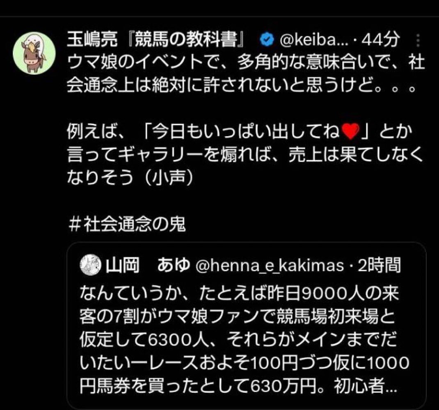Viewport: 439px width, 410px height.
Task: Click the paragraph starting 例えば
Action: (245, 154)
